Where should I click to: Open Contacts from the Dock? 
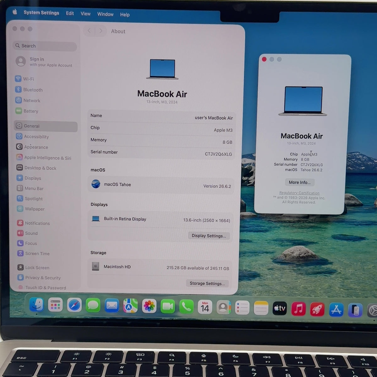pyautogui.click(x=223, y=308)
